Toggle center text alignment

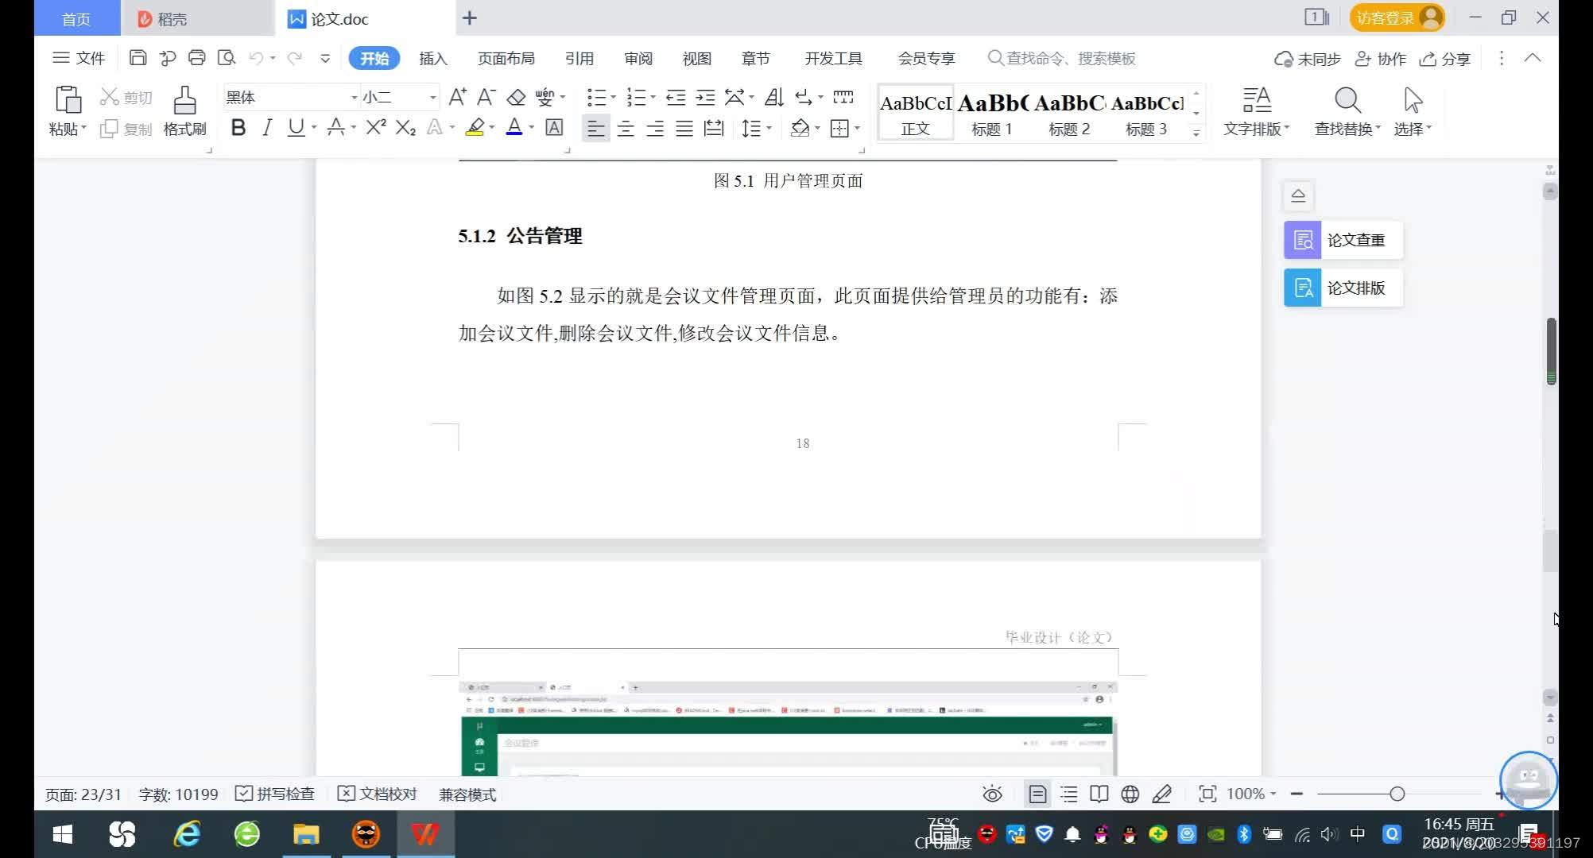(626, 128)
